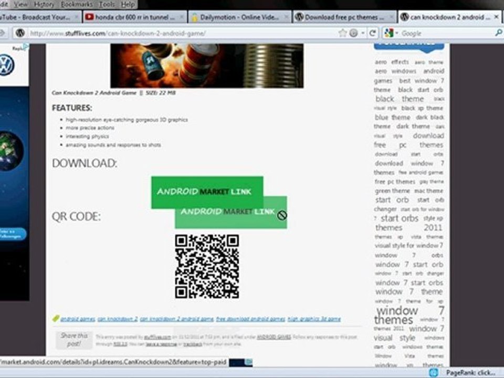
Task: Open the 'can knockdown 2 android game' post tag link
Action: click(176, 319)
